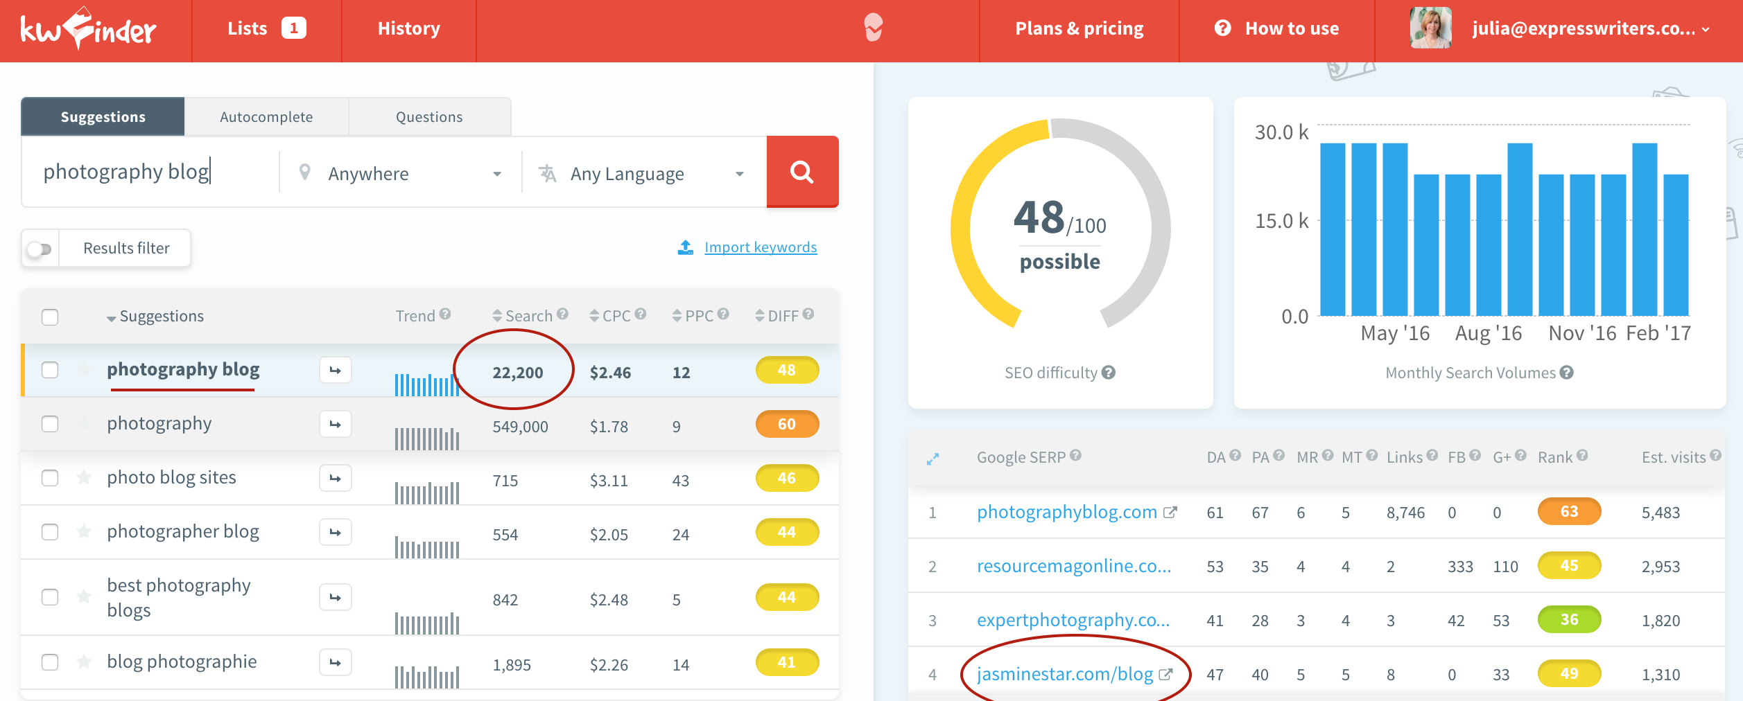Check the photo blog sites checkbox
Viewport: 1743px width, 701px height.
click(x=50, y=478)
